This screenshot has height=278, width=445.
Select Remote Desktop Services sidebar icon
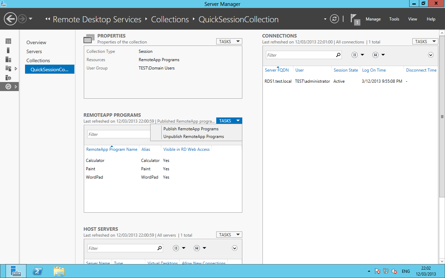pos(8,87)
